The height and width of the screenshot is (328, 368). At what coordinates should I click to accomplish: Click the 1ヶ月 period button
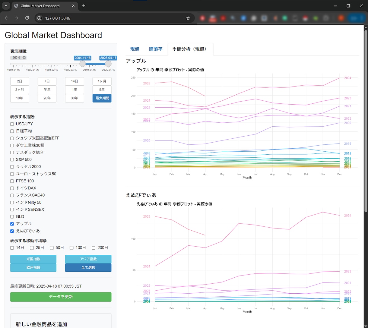[102, 81]
